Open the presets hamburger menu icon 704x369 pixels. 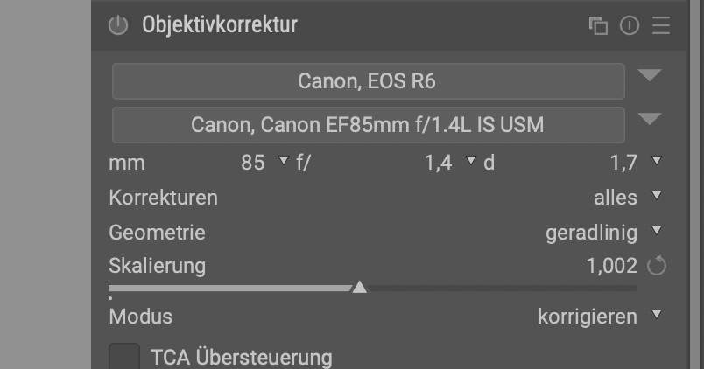pyautogui.click(x=660, y=26)
